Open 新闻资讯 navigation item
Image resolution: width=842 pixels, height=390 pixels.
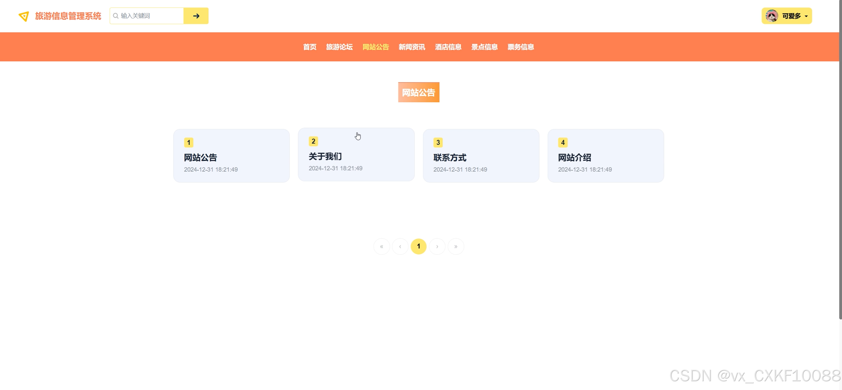click(412, 47)
